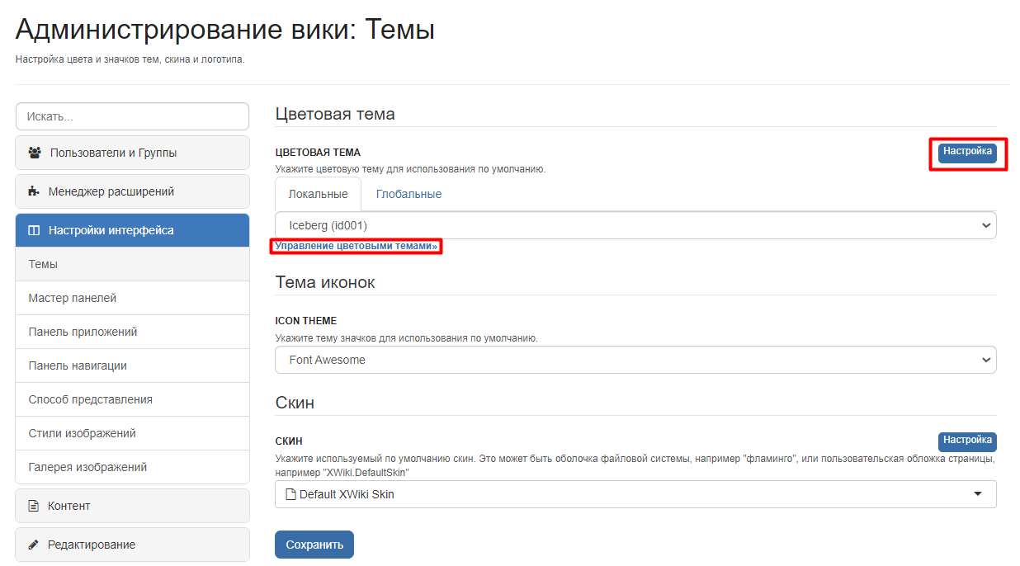Click the puzzle piece Extension Manager icon

pyautogui.click(x=34, y=191)
